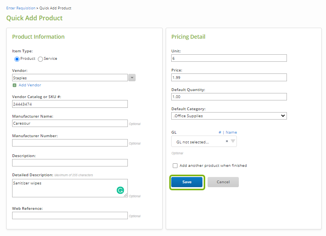This screenshot has width=326, height=236.
Task: Switch GL view to # numbers
Action: 220,132
